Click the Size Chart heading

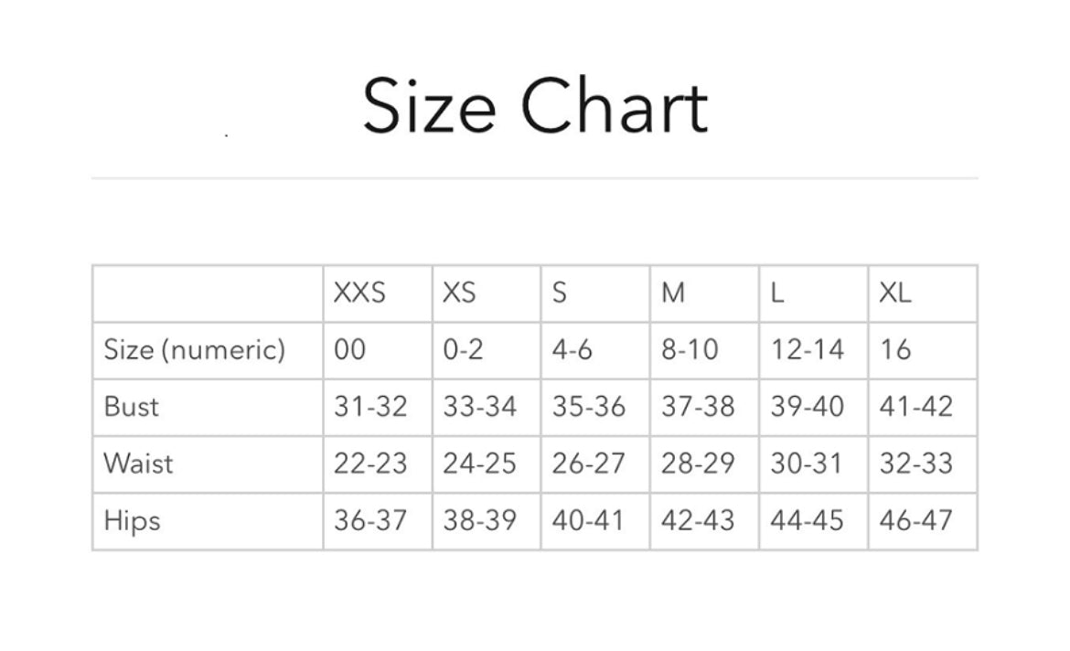pyautogui.click(x=536, y=107)
